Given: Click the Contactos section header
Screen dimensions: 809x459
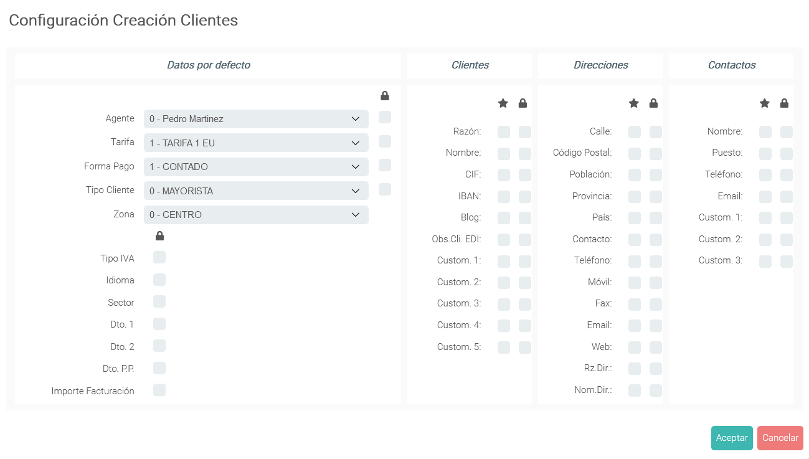Looking at the screenshot, I should 732,65.
